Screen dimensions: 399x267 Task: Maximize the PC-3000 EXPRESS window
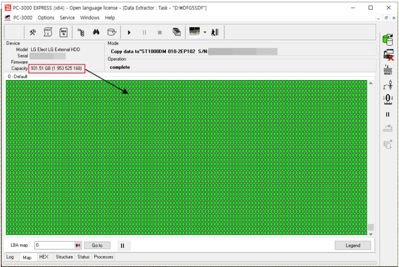click(371, 8)
